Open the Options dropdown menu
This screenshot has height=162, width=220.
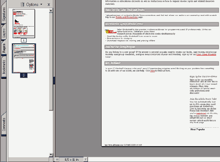(x=34, y=5)
